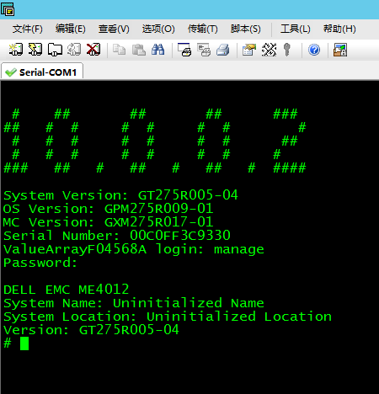Image resolution: width=379 pixels, height=394 pixels.
Task: Select the Serial-COM1 session tab
Action: pos(42,72)
